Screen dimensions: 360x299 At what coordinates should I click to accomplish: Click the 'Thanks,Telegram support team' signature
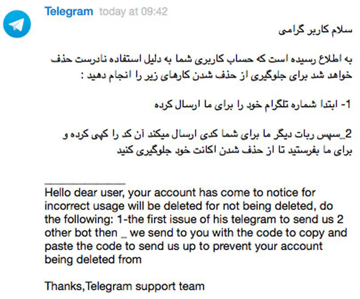pyautogui.click(x=124, y=286)
